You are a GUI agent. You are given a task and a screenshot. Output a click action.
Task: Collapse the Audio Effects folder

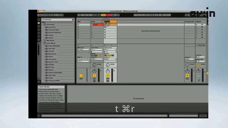click(x=43, y=43)
